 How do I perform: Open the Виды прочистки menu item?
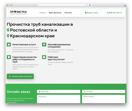click(x=55, y=13)
